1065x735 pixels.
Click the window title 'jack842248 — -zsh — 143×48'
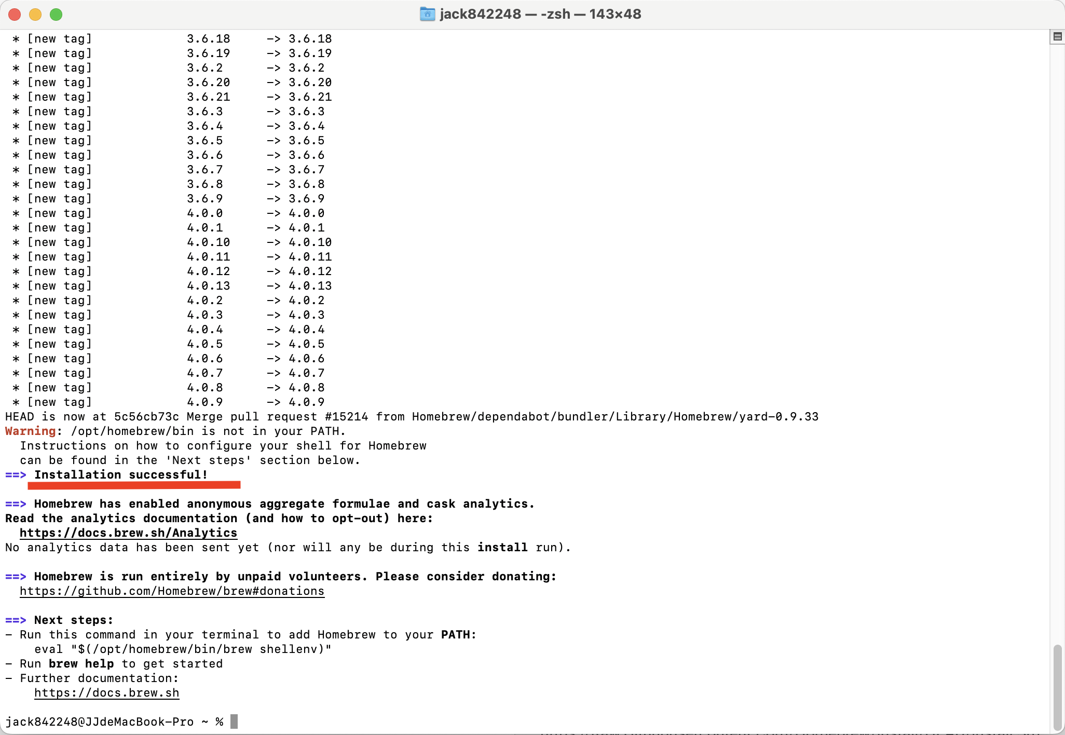coord(540,14)
